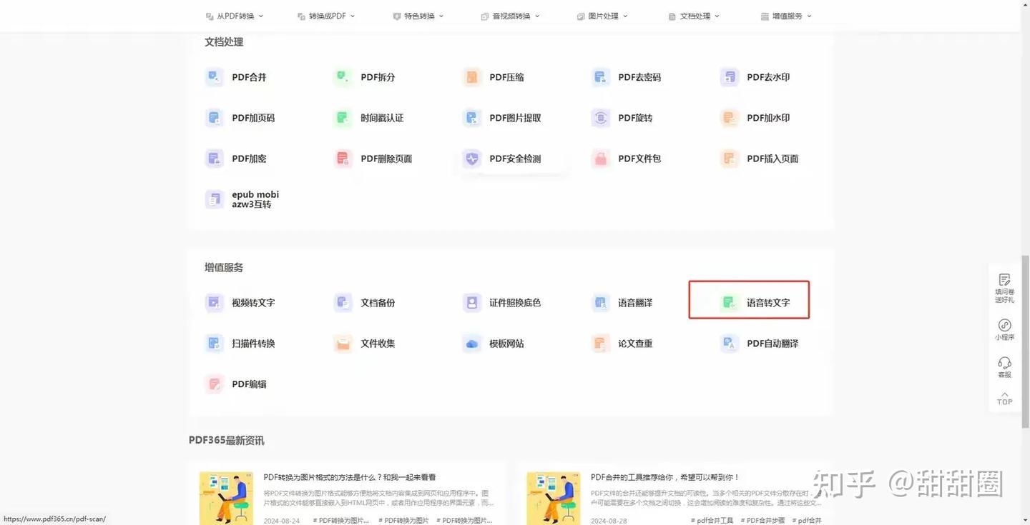This screenshot has height=525, width=1030.
Task: Open the PDF加页码 tool icon
Action: pyautogui.click(x=215, y=118)
